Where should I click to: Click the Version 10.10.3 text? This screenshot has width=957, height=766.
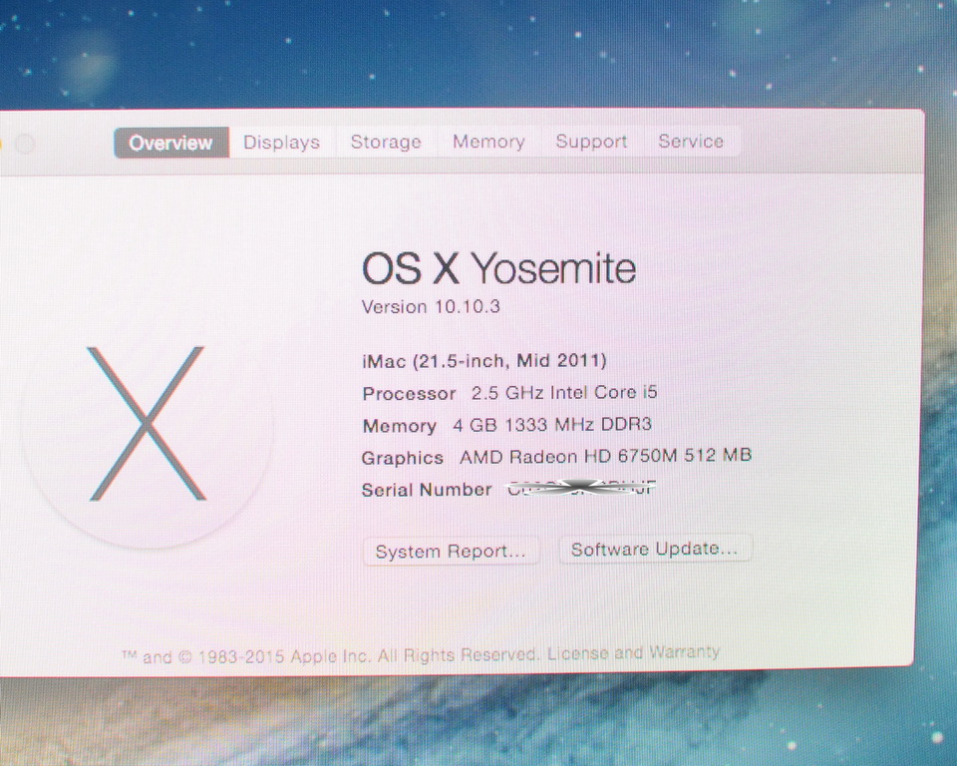click(x=431, y=306)
